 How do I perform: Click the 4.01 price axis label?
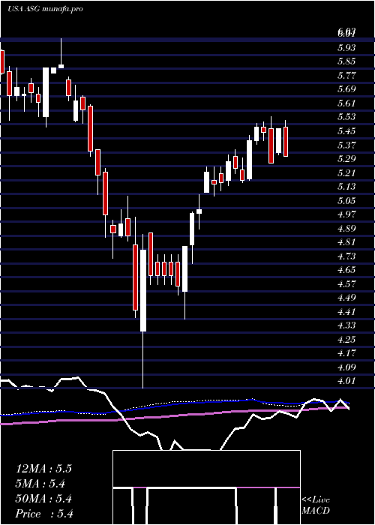click(346, 381)
